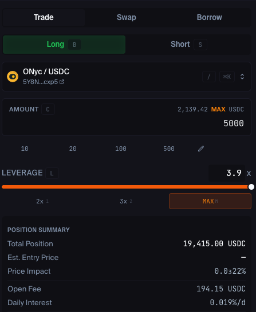Screen dimensions: 256x312
Task: Select the 2x leverage preset
Action: pos(42,201)
